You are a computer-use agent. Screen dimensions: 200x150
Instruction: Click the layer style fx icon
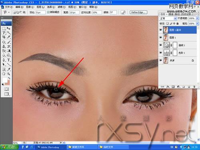pos(168,87)
